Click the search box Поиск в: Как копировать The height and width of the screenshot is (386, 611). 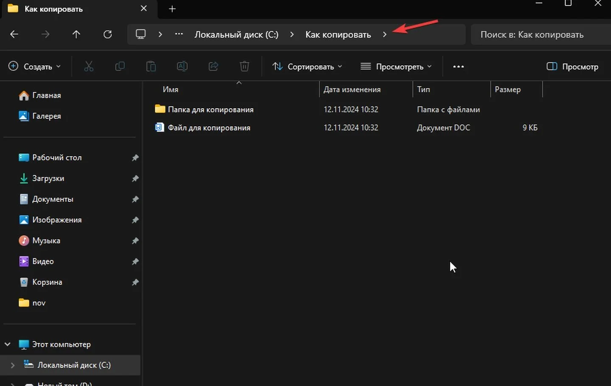point(541,34)
